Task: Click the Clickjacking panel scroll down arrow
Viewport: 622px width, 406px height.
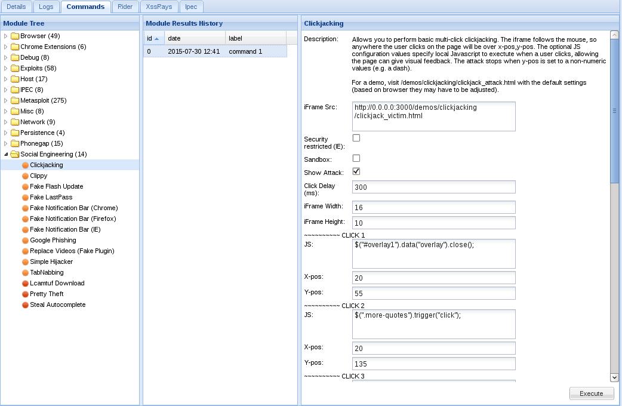Action: (614, 377)
